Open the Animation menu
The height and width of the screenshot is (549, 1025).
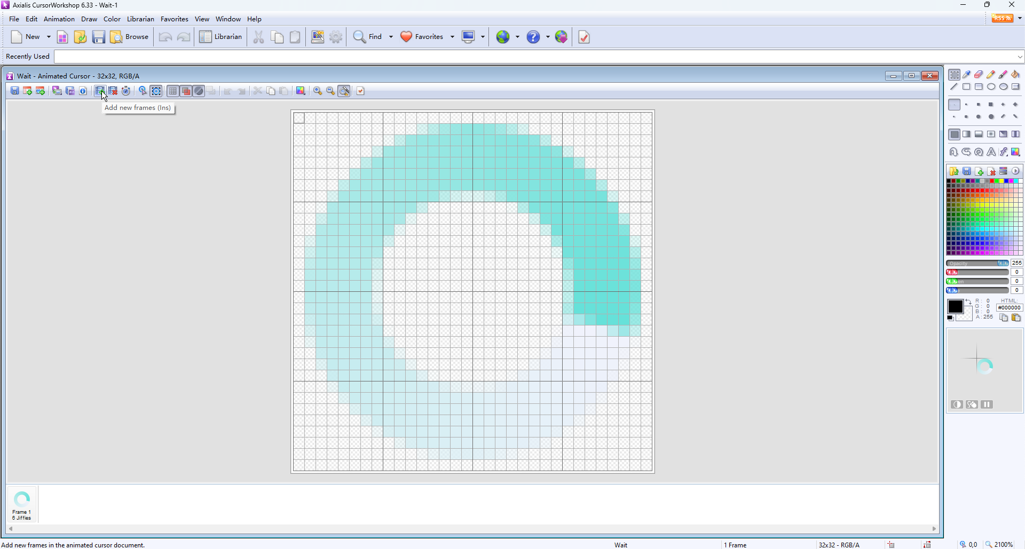59,19
